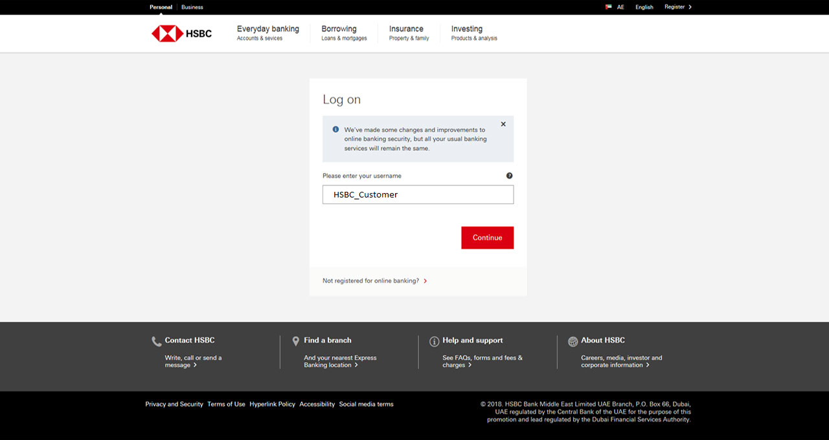
Task: Click the blue info icon in notice
Action: [x=335, y=130]
